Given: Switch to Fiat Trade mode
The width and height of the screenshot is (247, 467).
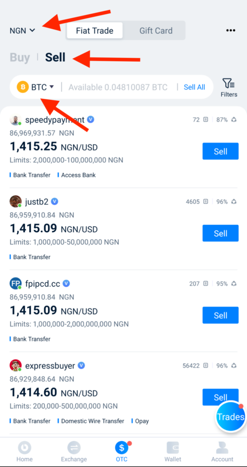Looking at the screenshot, I should [x=95, y=31].
